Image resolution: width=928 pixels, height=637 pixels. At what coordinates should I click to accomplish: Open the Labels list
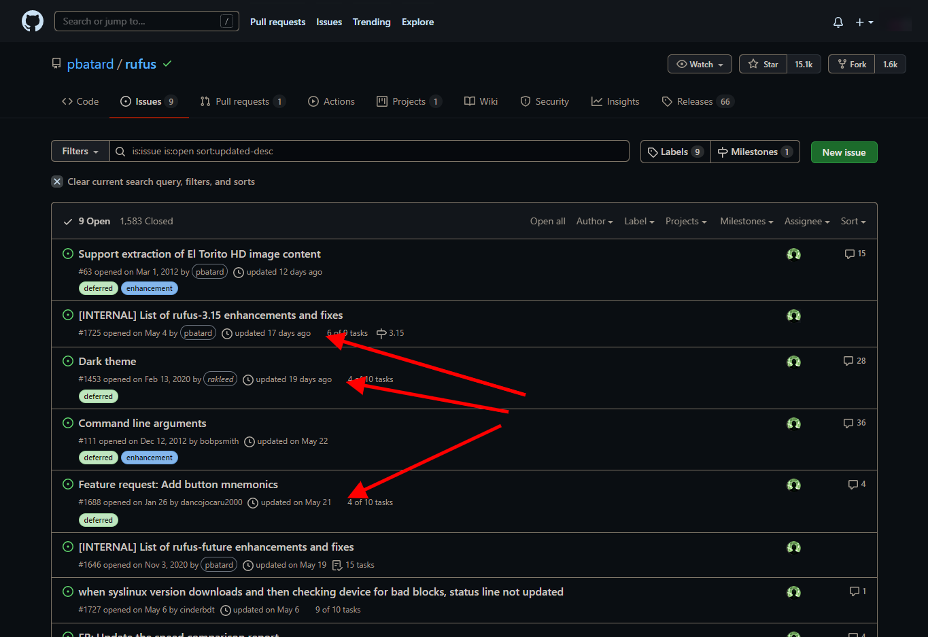click(x=676, y=152)
